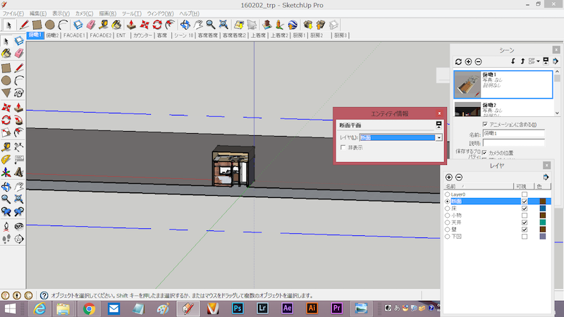
Task: Open the layer panel details menu arrow
Action: [546, 177]
